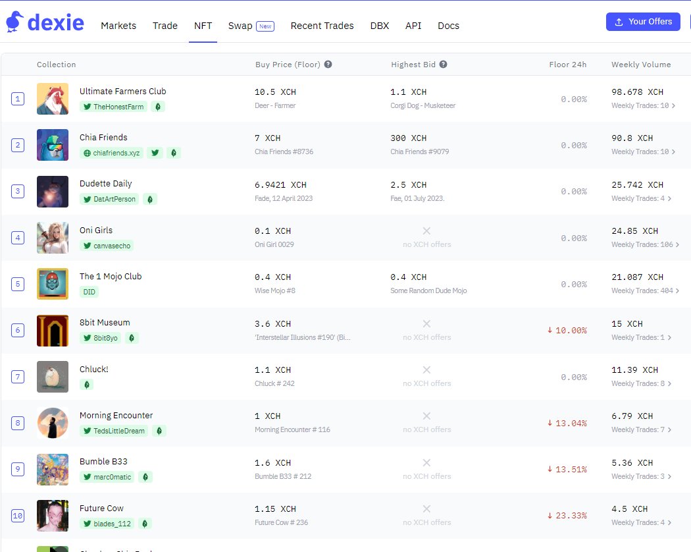The width and height of the screenshot is (691, 552).
Task: Open Future Cow thumbnail image
Action: [53, 516]
